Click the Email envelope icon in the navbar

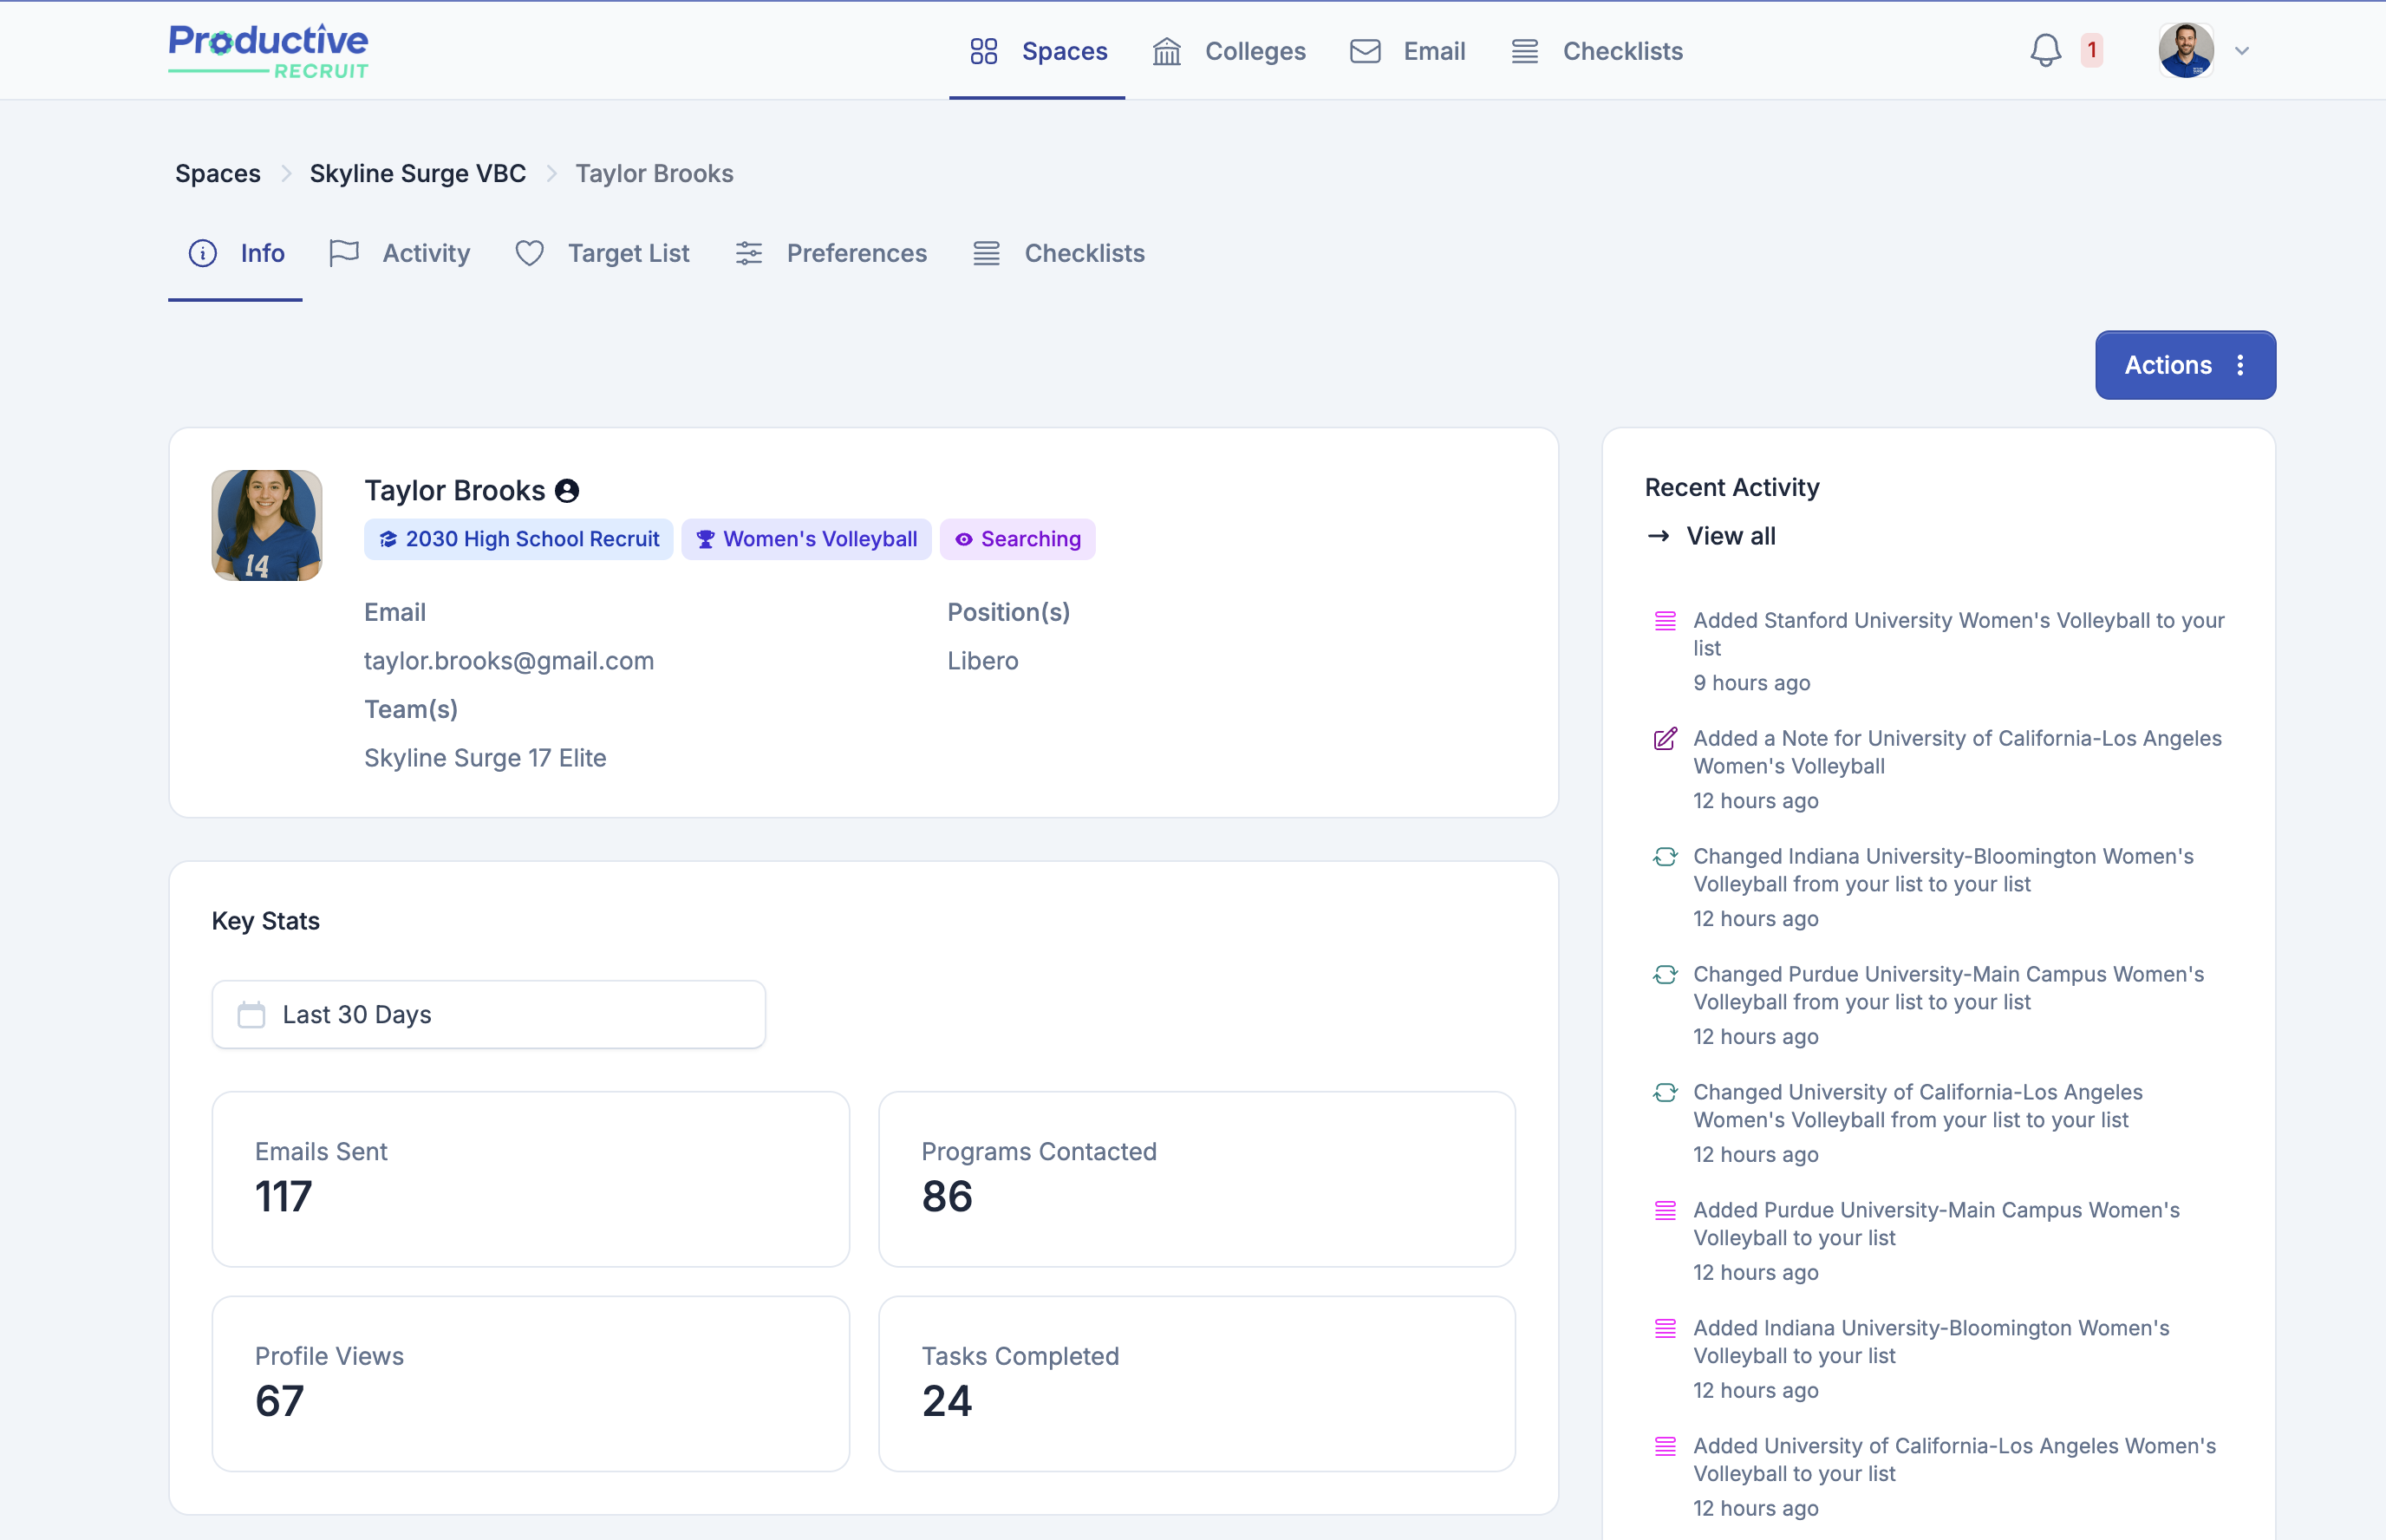coord(1365,51)
